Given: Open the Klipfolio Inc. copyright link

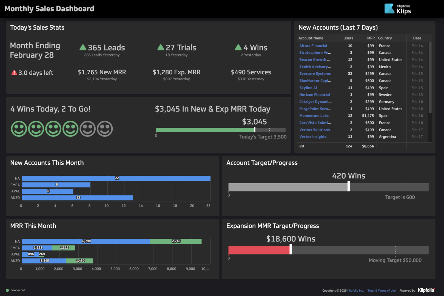Looking at the screenshot, I should [x=355, y=290].
